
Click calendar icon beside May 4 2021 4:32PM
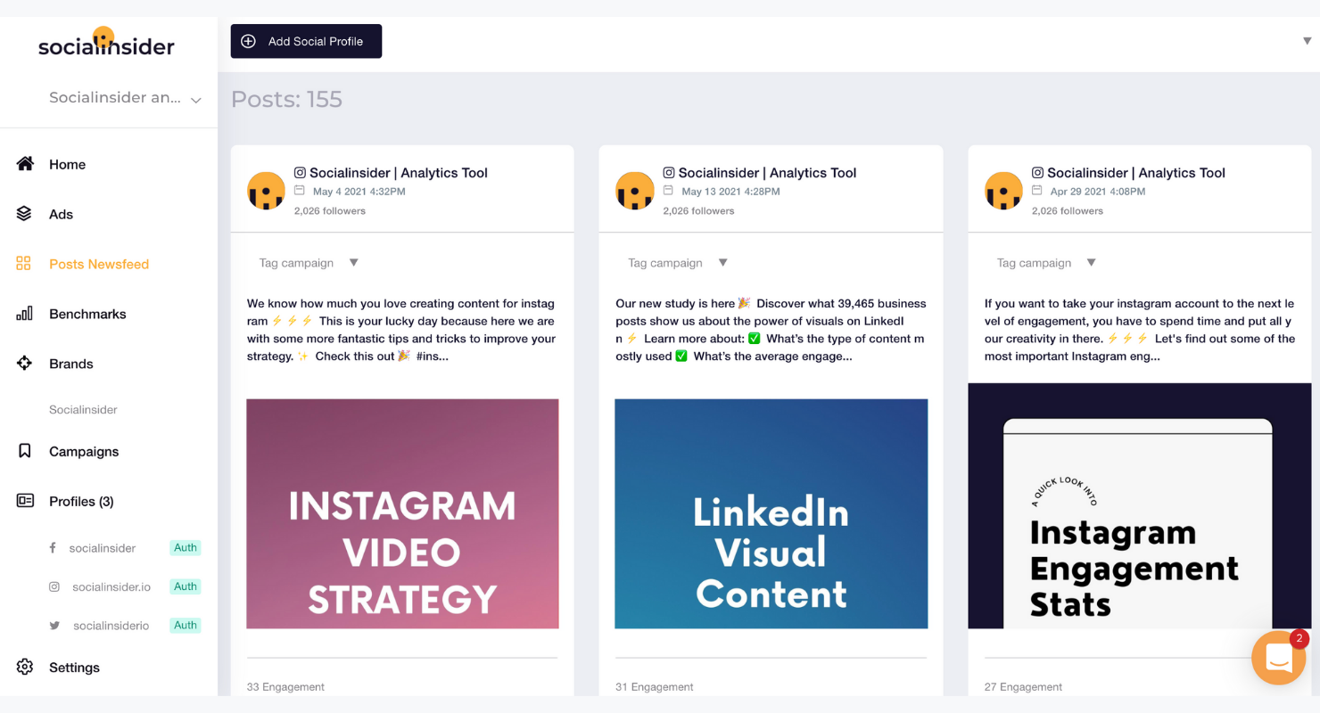(300, 191)
